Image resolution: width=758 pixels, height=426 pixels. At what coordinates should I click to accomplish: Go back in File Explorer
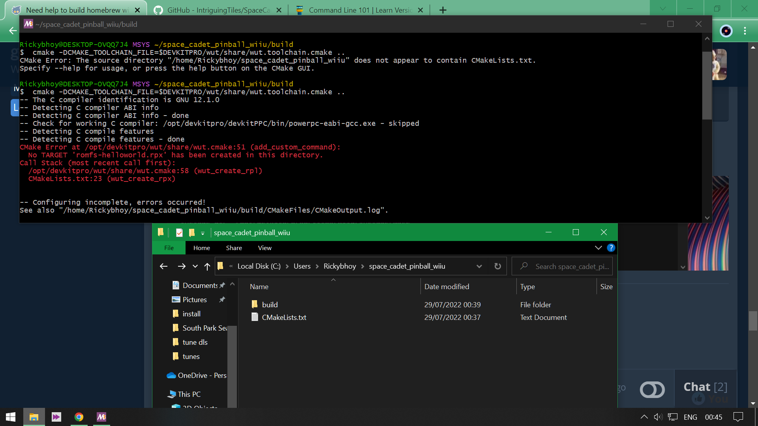pos(163,266)
